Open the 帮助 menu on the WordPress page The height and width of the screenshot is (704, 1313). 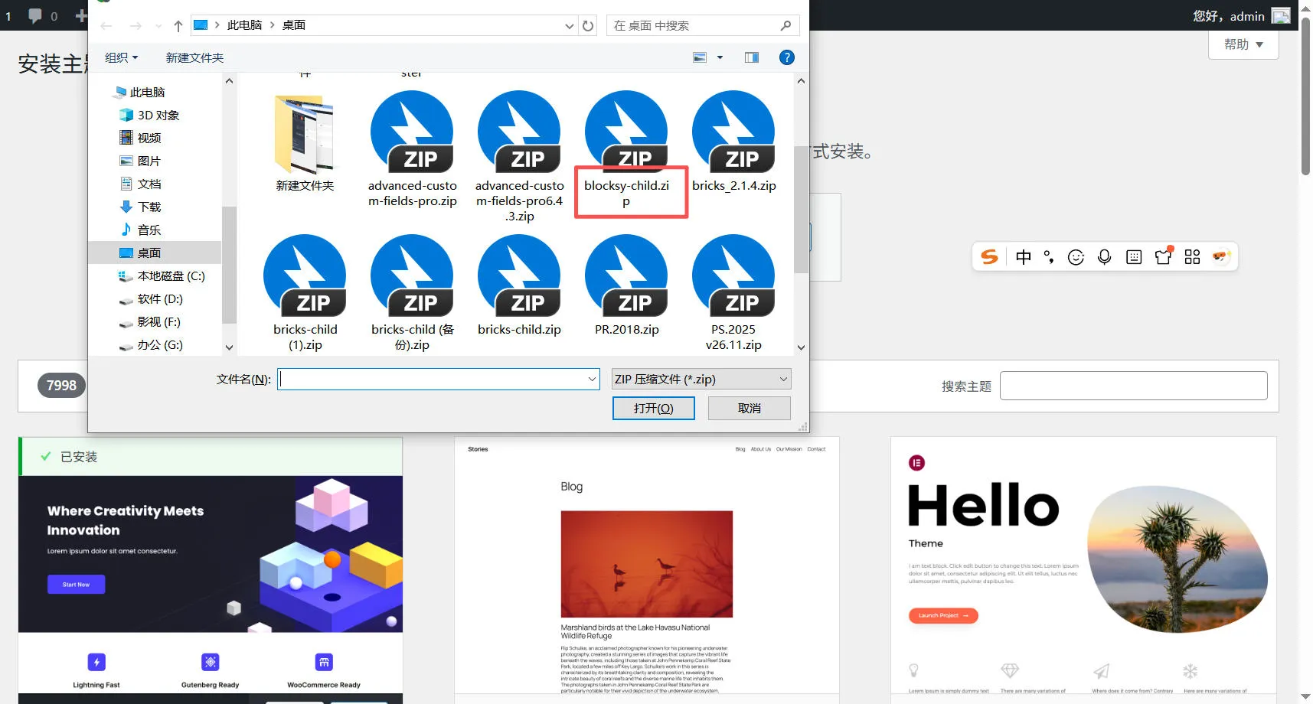pos(1242,44)
